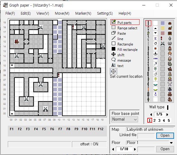Select the Rectangle tool

(x=122, y=44)
